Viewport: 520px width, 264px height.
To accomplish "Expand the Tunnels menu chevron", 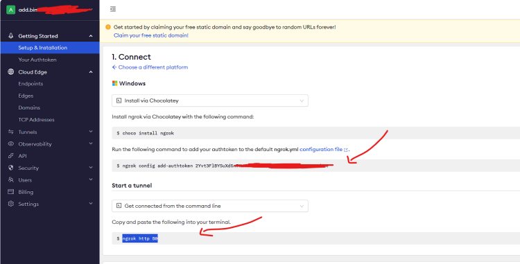I will pos(91,132).
